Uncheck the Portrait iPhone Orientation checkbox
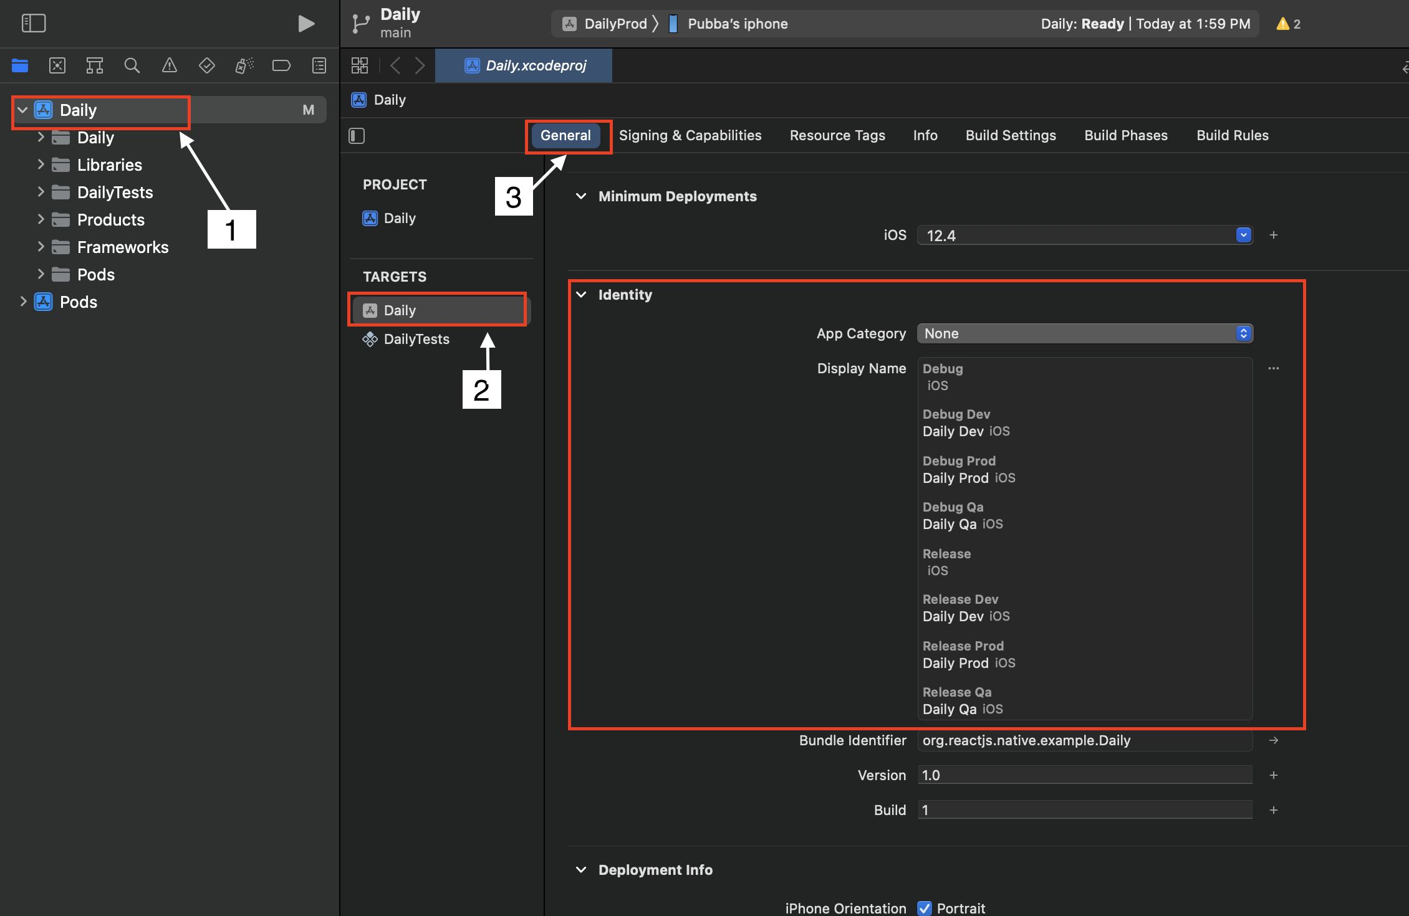 (925, 908)
